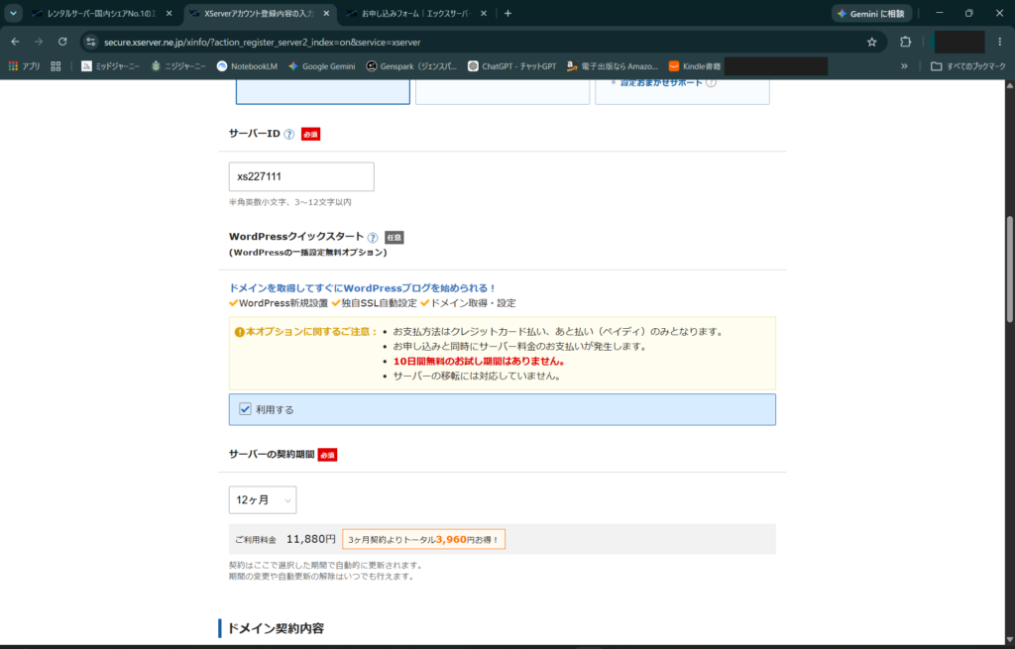The image size is (1015, 649).
Task: Click the 3ヶ月契約よりトータル3,960円お得 badge
Action: (424, 540)
